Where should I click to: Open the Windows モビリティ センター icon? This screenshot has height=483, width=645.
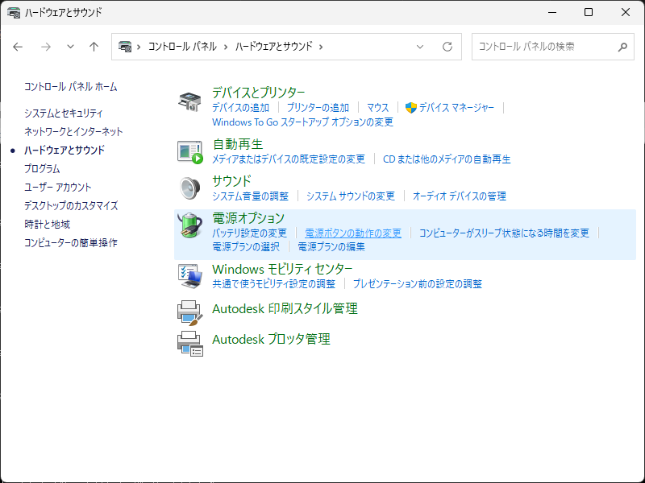[190, 276]
